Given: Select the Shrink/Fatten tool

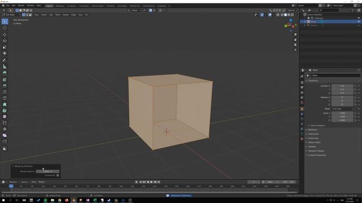Looking at the screenshot, I should click(5, 129).
